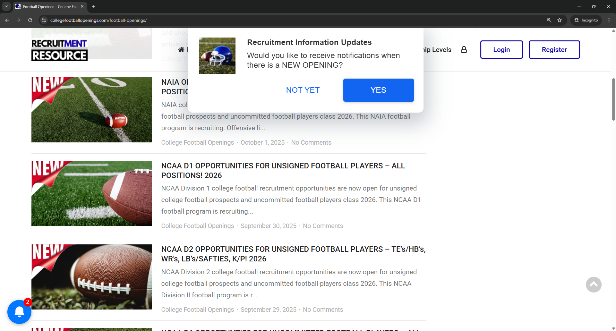The height and width of the screenshot is (331, 616).
Task: Accept notifications by clicking YES
Action: 378,90
